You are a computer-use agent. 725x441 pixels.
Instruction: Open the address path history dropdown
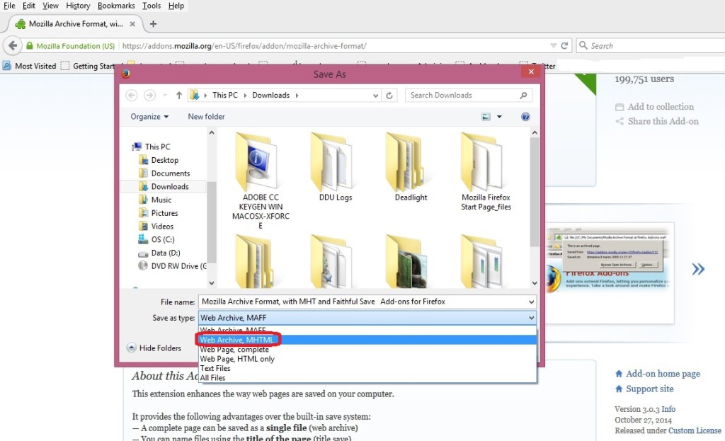[375, 96]
